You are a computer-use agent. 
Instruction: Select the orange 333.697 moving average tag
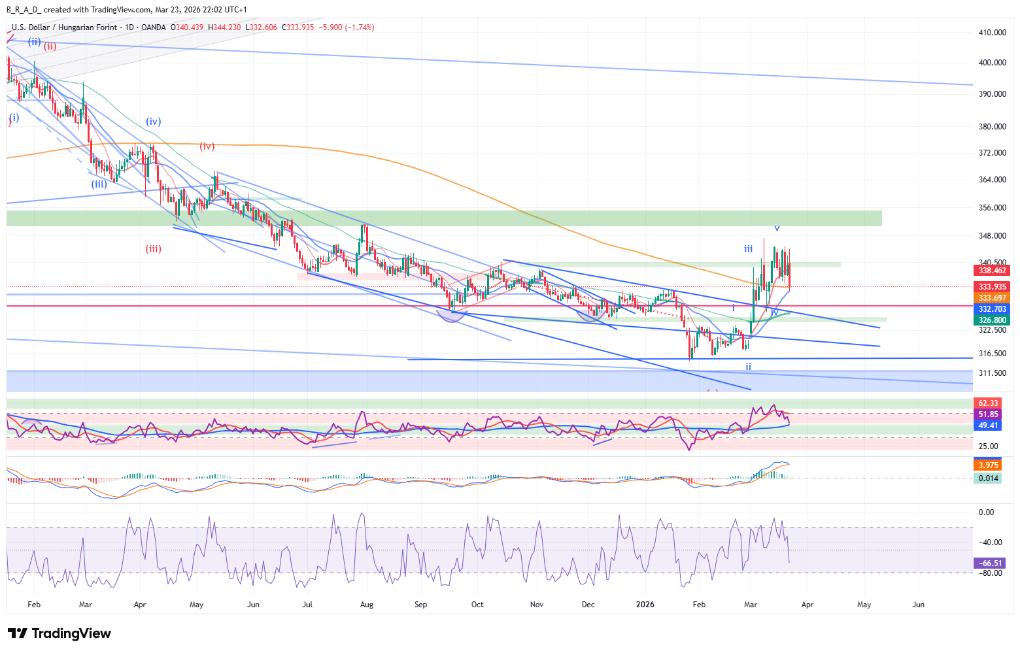click(x=992, y=298)
